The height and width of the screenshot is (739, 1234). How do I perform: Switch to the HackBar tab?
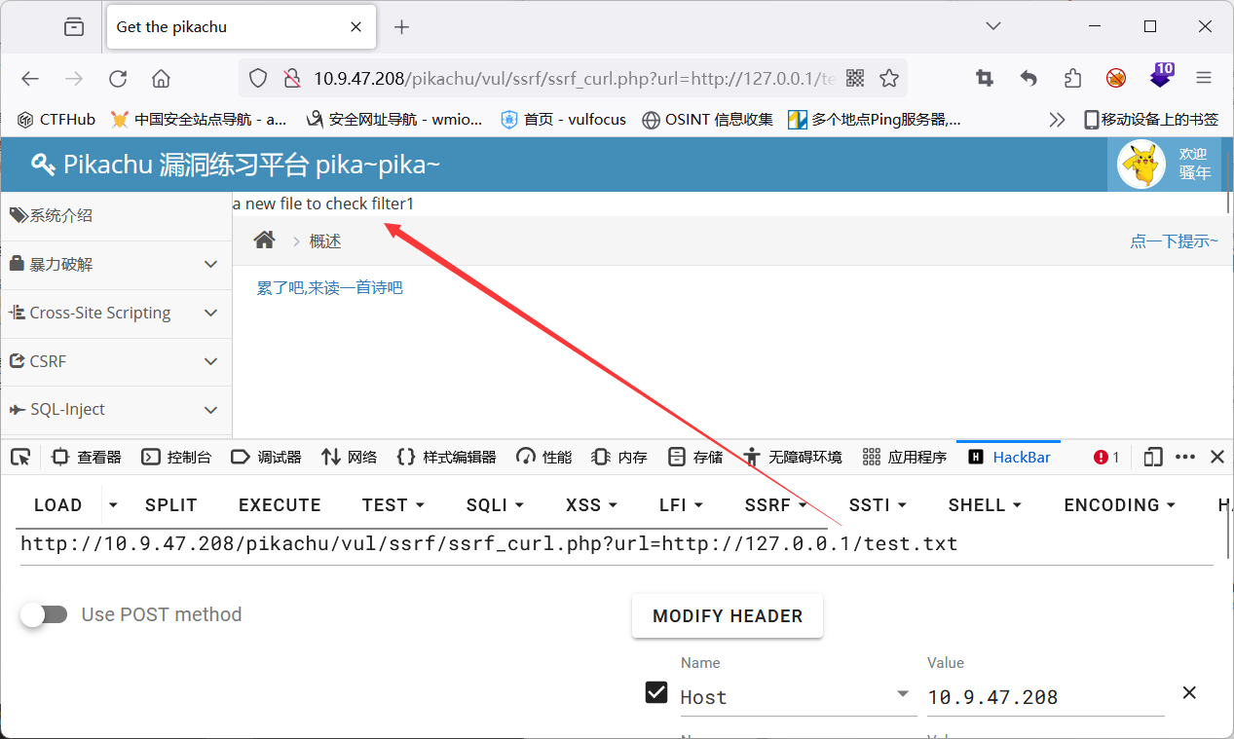(x=1008, y=457)
